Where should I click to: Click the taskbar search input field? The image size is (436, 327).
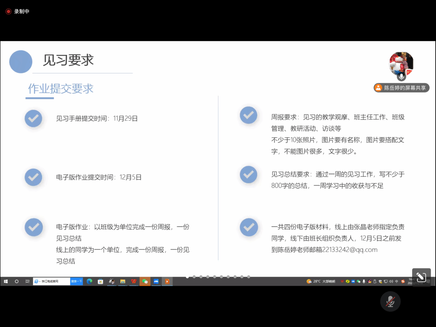pos(52,281)
